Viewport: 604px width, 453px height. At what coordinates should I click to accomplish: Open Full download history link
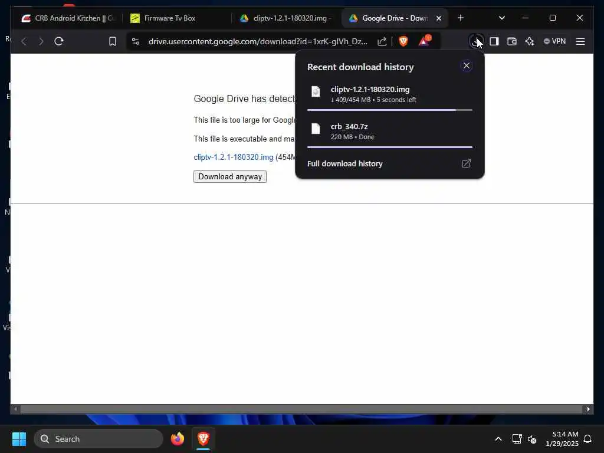pos(344,163)
